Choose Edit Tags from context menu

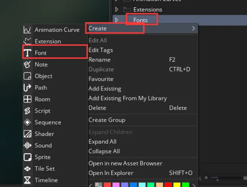pos(101,50)
